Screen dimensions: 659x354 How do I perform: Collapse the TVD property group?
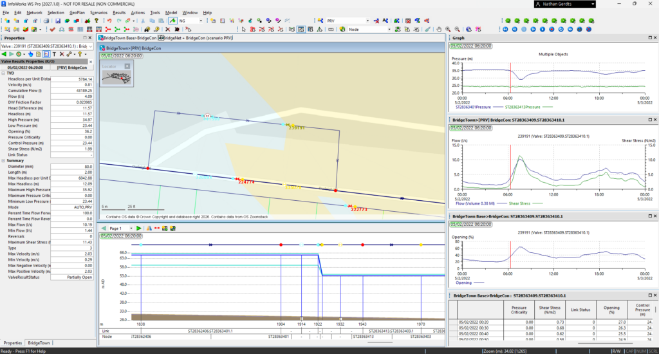click(3, 73)
